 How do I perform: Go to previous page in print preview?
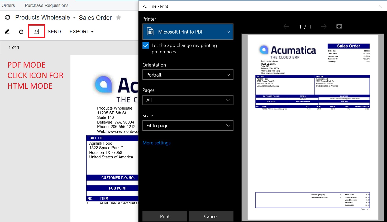286,26
